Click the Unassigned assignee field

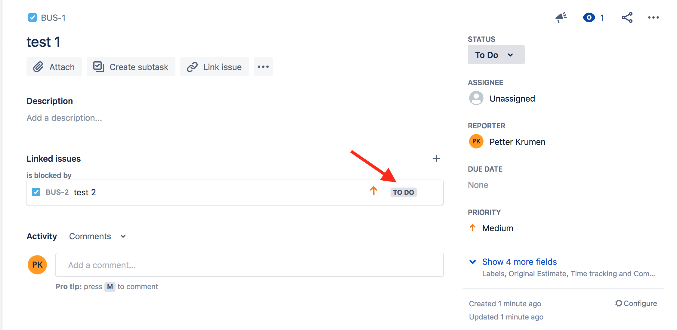[512, 99]
